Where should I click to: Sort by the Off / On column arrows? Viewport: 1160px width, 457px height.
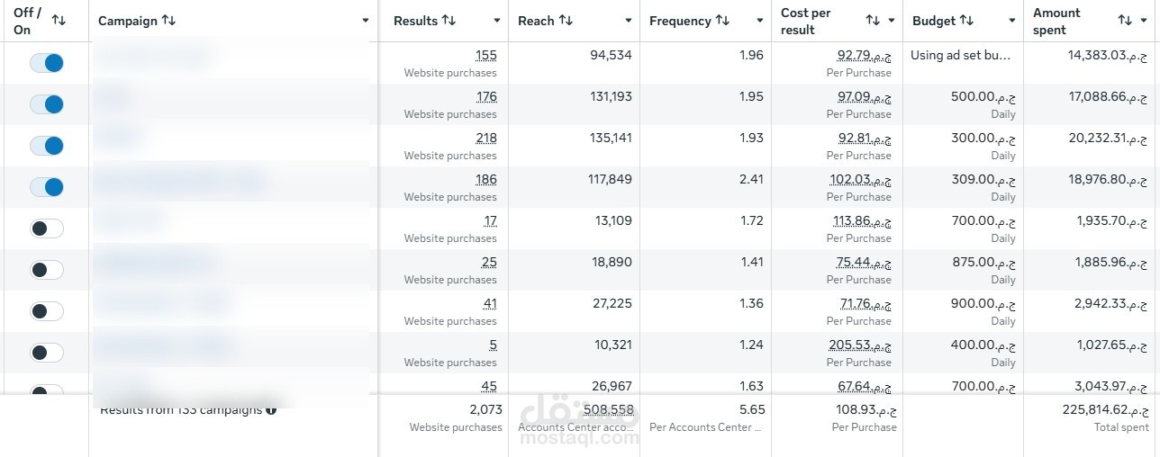(59, 21)
